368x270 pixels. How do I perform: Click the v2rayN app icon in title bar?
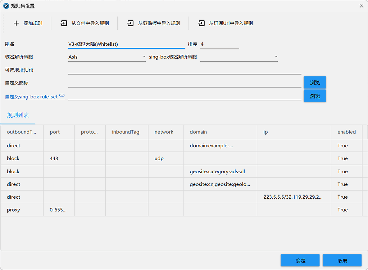pyautogui.click(x=6, y=6)
